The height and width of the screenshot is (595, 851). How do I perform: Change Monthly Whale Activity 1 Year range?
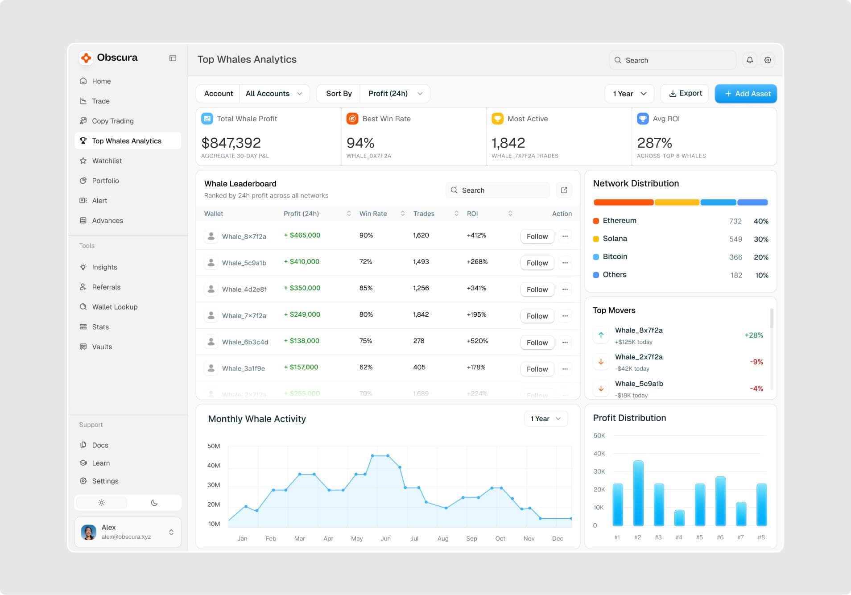pyautogui.click(x=546, y=418)
